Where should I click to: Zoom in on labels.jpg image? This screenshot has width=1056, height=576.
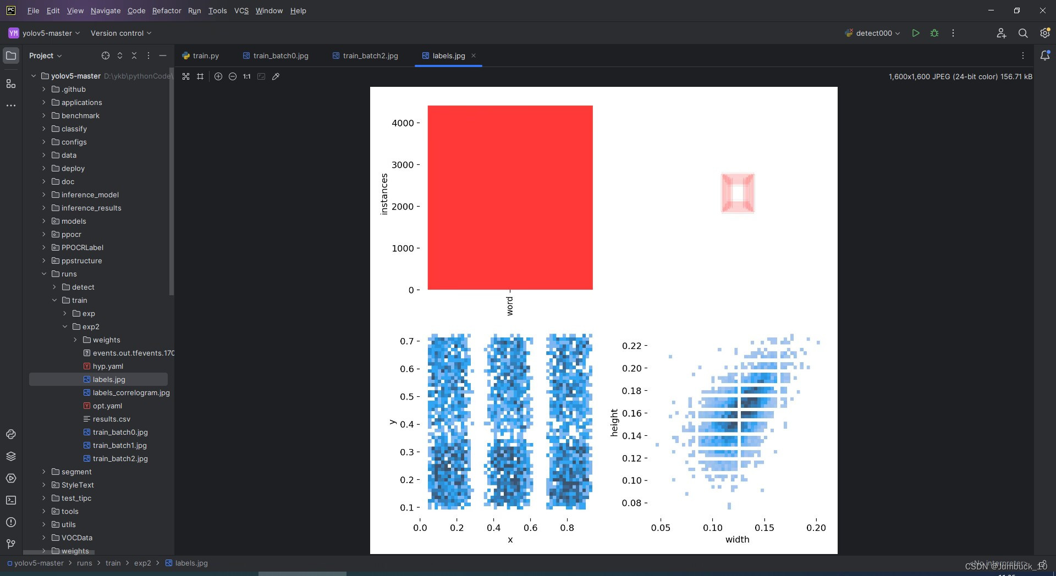pos(218,76)
